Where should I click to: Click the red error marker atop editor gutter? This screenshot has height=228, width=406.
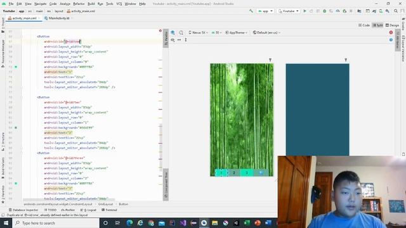pyautogui.click(x=160, y=30)
